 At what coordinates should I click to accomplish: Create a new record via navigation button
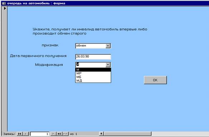coord(66,134)
